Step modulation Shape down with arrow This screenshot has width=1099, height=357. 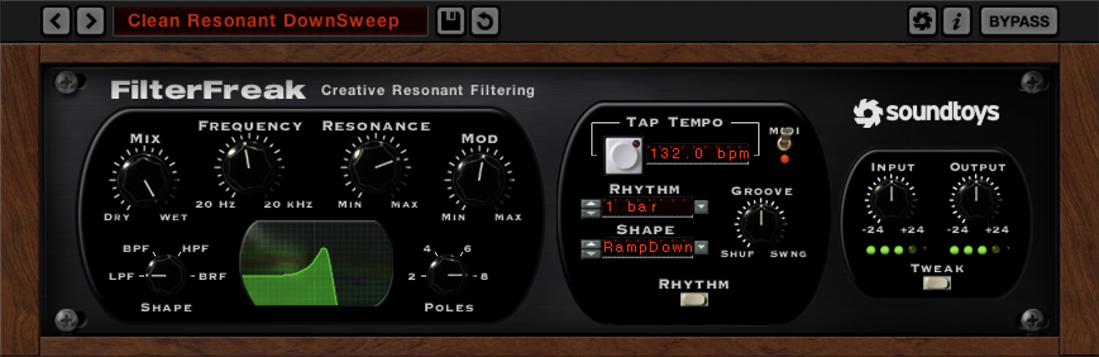tap(589, 253)
